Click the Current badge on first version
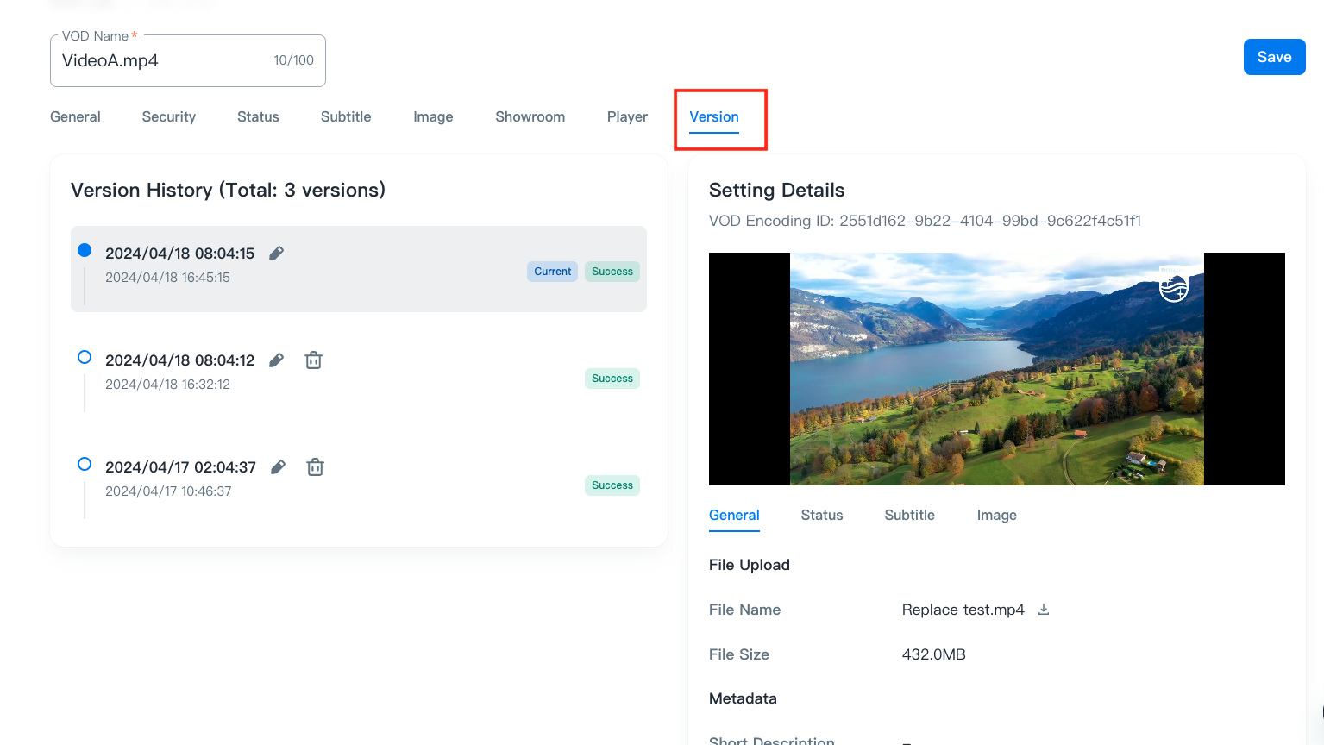 [x=552, y=272]
